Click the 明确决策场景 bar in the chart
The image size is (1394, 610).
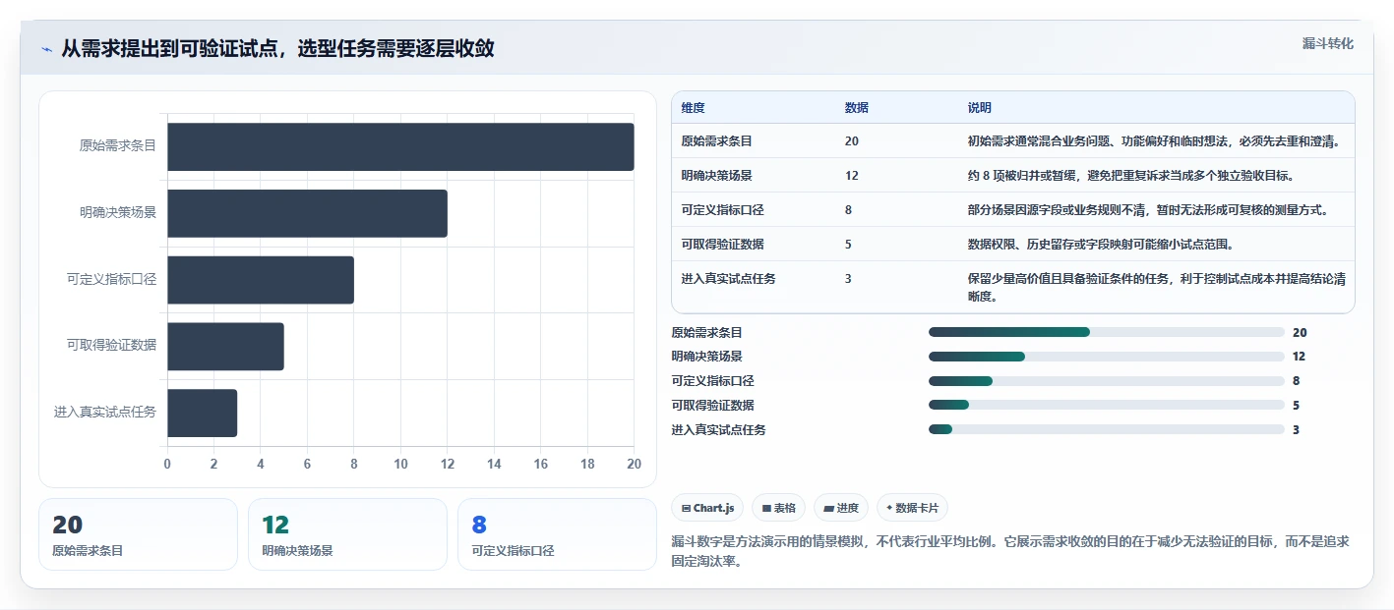pos(307,213)
